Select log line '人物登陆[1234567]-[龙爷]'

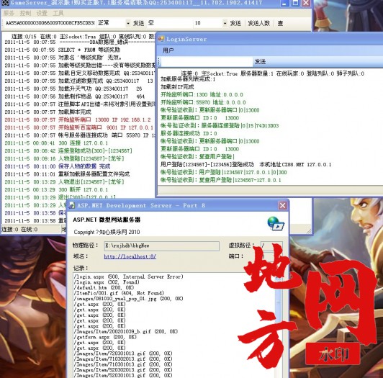(x=64, y=158)
